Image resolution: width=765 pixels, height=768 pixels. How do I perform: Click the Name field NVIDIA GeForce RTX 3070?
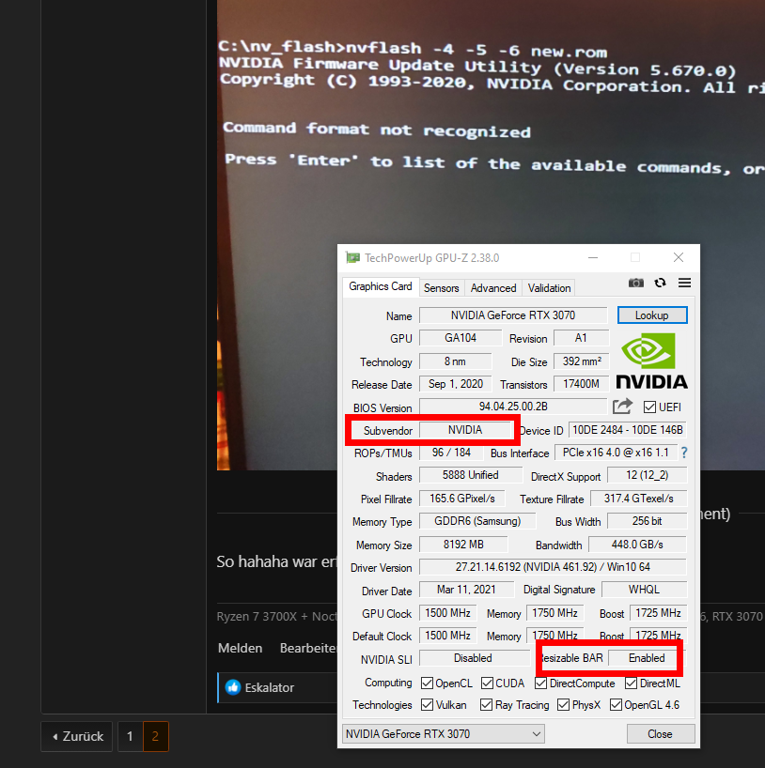click(x=513, y=315)
